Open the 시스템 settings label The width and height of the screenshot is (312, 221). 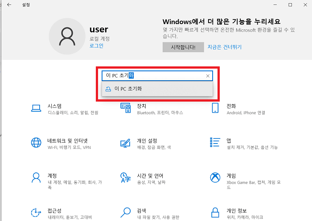point(54,106)
